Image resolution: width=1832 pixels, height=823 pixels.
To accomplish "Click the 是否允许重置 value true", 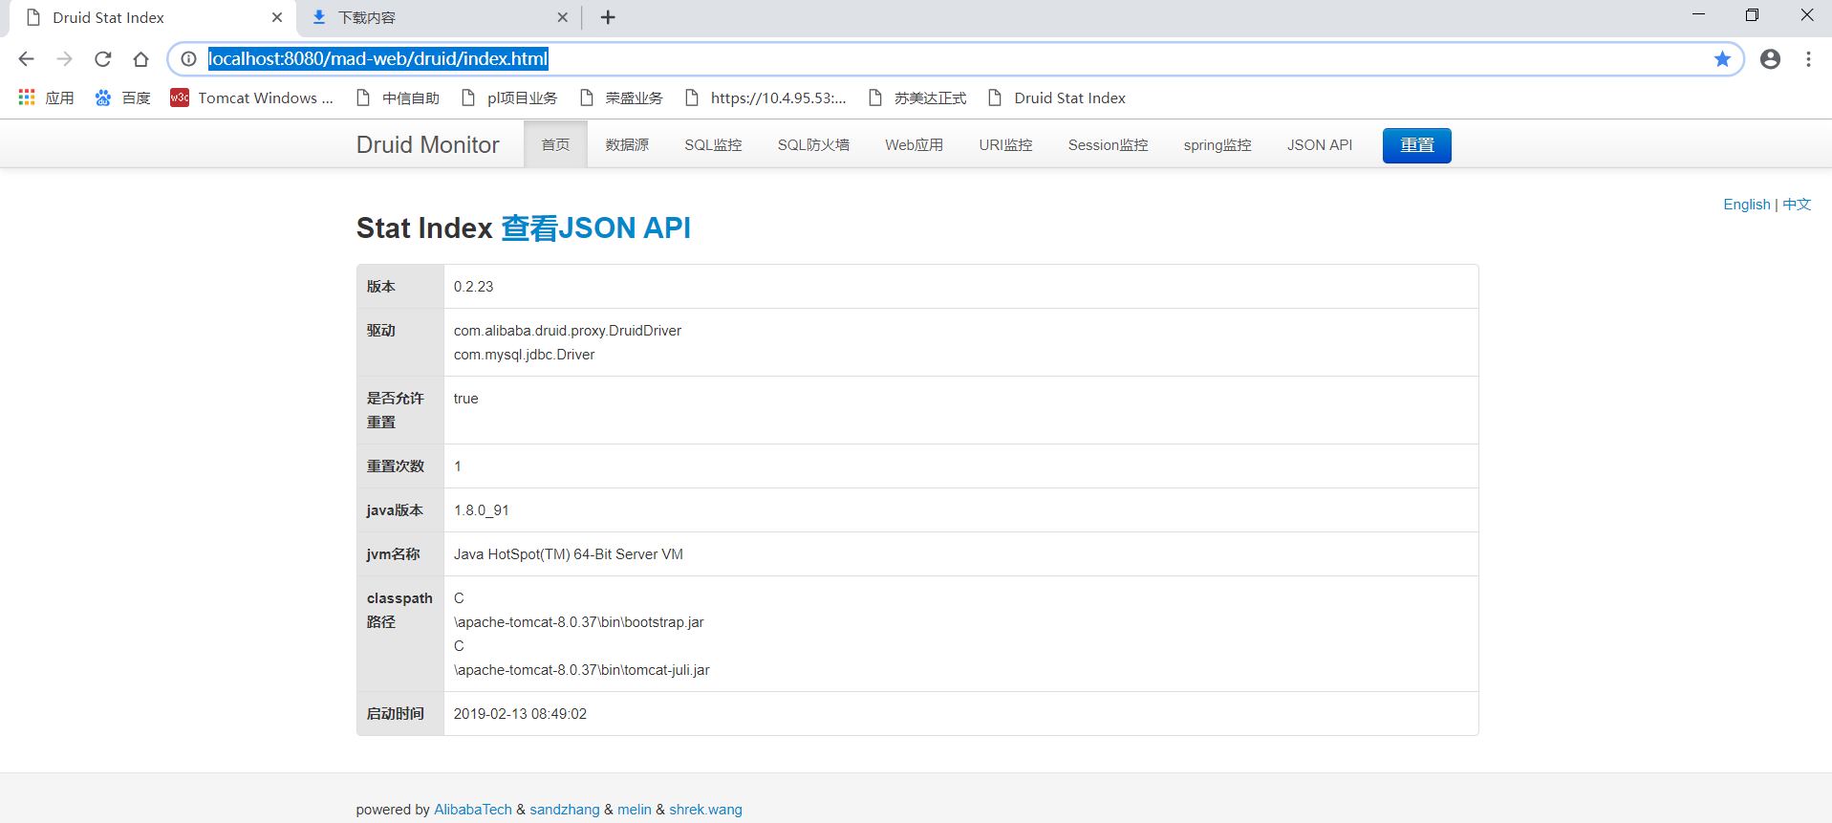I will (465, 399).
